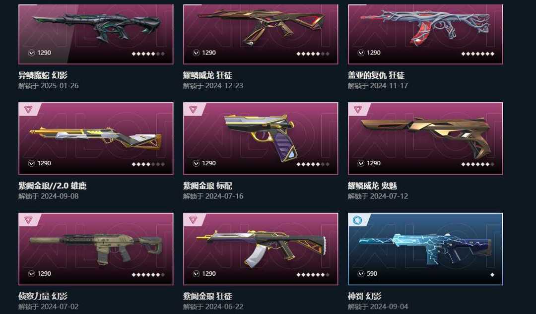Open the blue lightning 神罚 幻影 skin image
Viewport: 536px width, 314px height.
(425, 249)
